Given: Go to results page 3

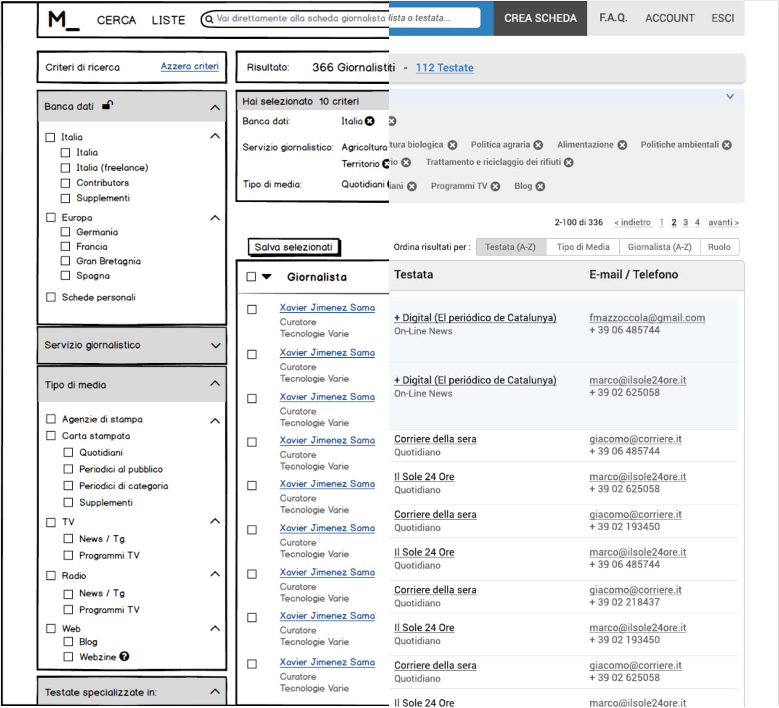Looking at the screenshot, I should (x=685, y=222).
